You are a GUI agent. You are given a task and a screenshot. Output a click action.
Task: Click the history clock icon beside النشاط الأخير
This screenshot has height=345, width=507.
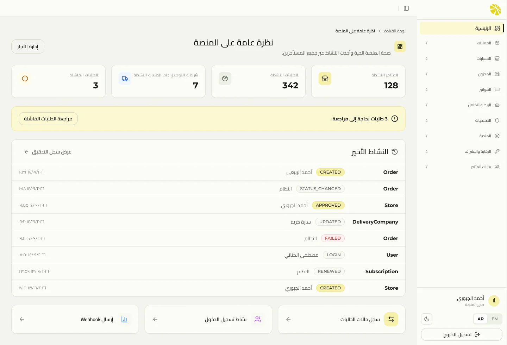point(395,152)
